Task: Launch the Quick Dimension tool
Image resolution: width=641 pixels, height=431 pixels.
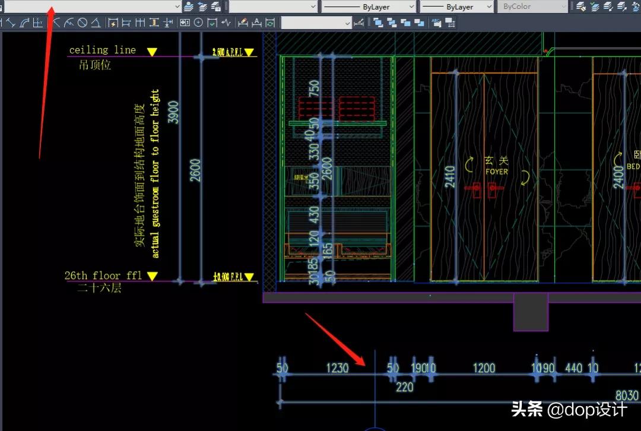Action: point(113,23)
